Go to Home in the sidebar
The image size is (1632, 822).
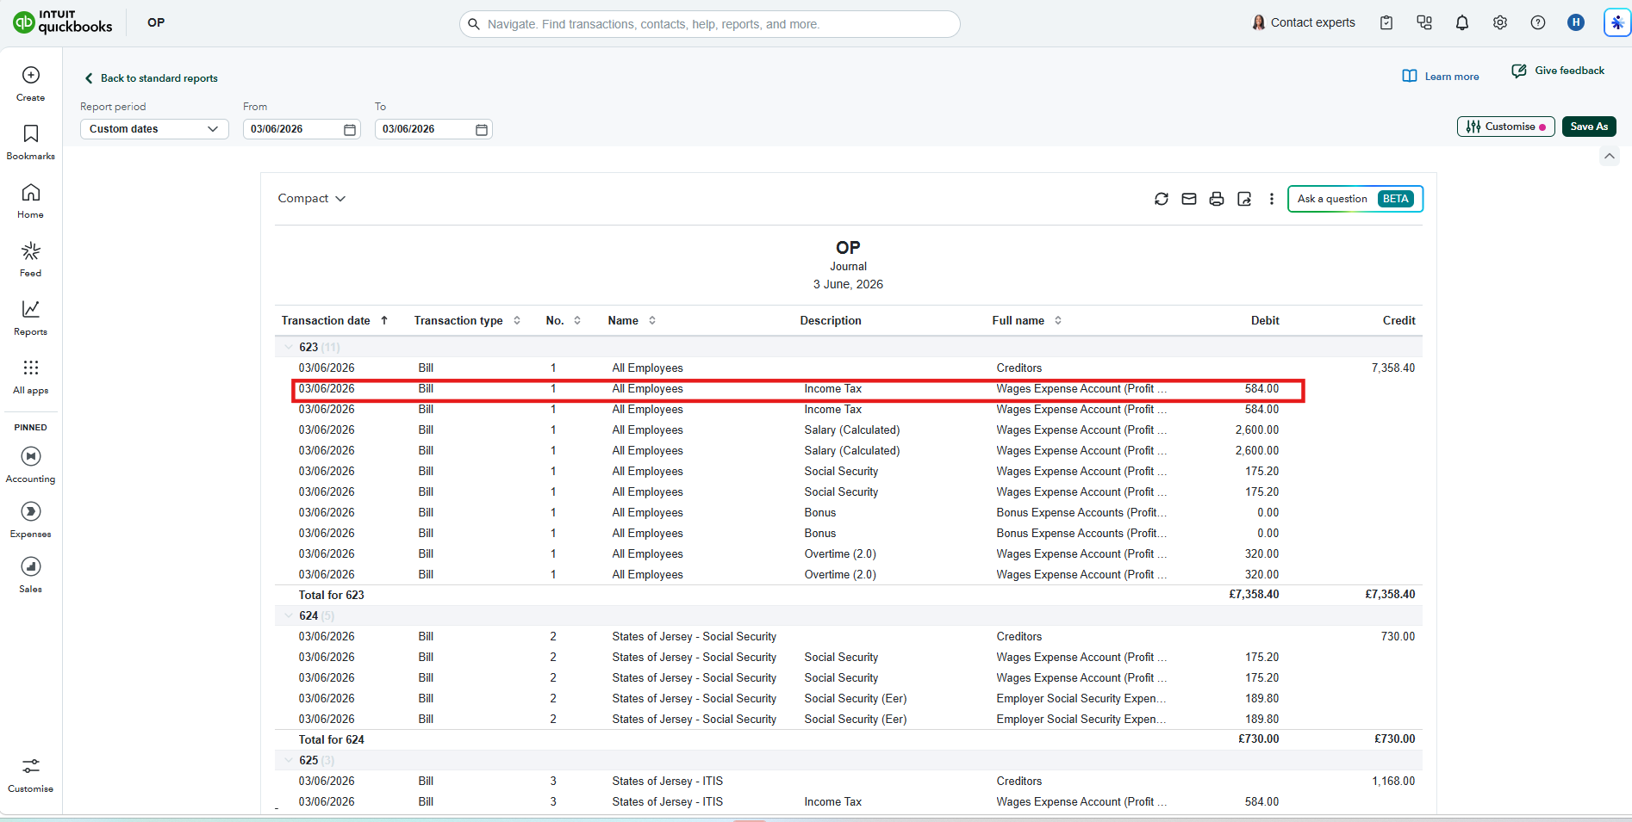pyautogui.click(x=31, y=201)
